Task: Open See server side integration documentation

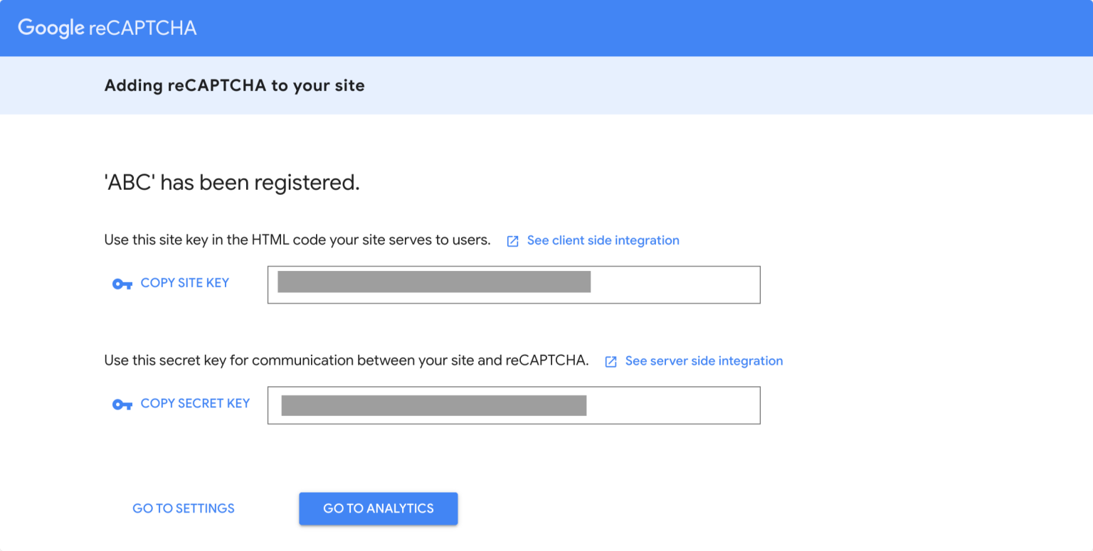Action: click(704, 360)
